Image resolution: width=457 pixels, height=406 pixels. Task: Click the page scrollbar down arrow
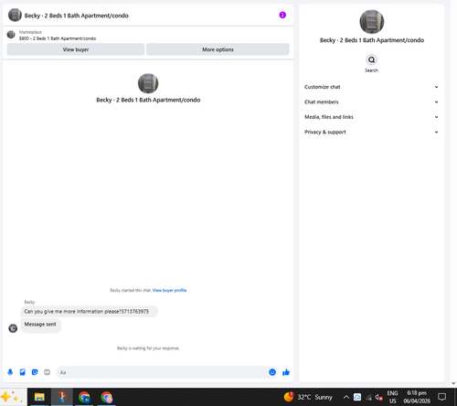click(453, 383)
